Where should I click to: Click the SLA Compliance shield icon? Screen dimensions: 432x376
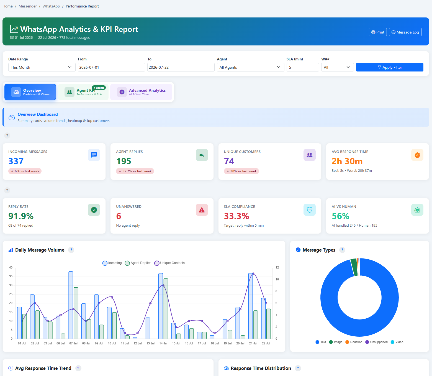310,210
